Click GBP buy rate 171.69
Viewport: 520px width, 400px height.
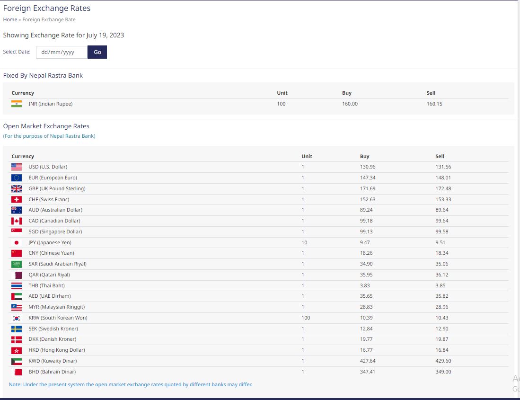tap(368, 189)
